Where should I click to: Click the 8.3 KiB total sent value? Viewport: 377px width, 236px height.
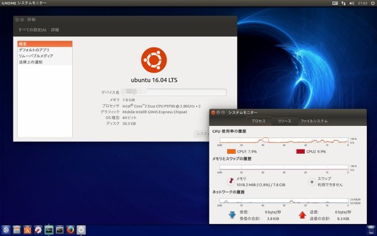pyautogui.click(x=343, y=219)
